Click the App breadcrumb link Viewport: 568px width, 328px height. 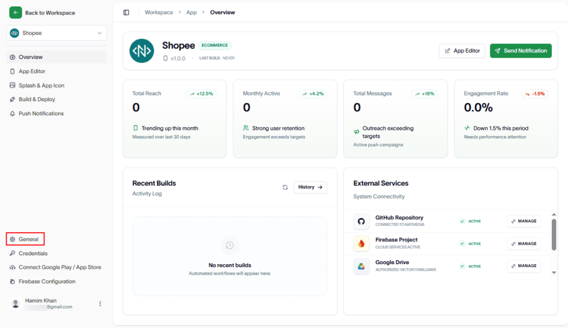pos(191,12)
